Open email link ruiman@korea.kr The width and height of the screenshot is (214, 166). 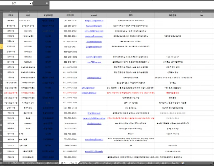click(x=94, y=78)
